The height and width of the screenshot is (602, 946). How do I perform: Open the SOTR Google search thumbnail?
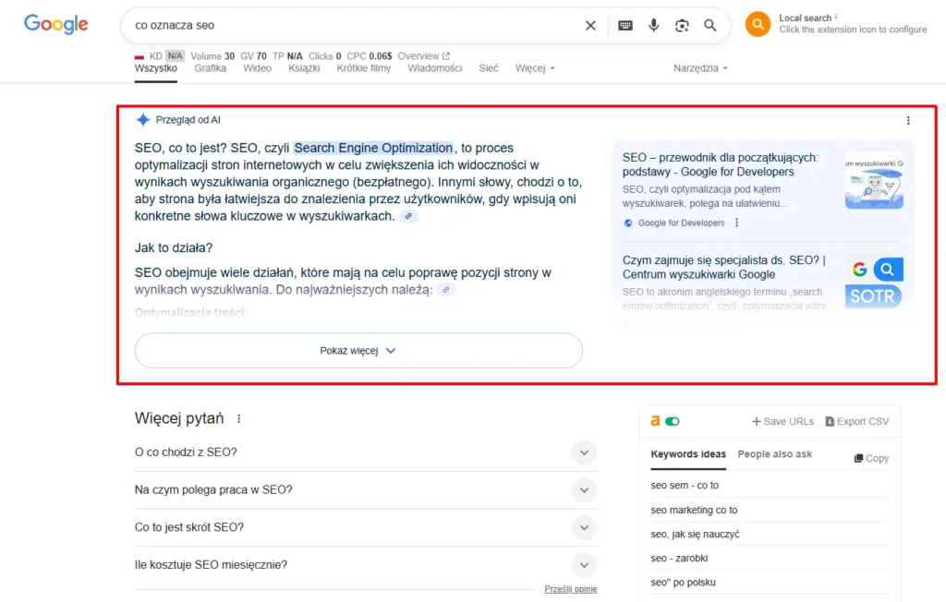coord(874,282)
